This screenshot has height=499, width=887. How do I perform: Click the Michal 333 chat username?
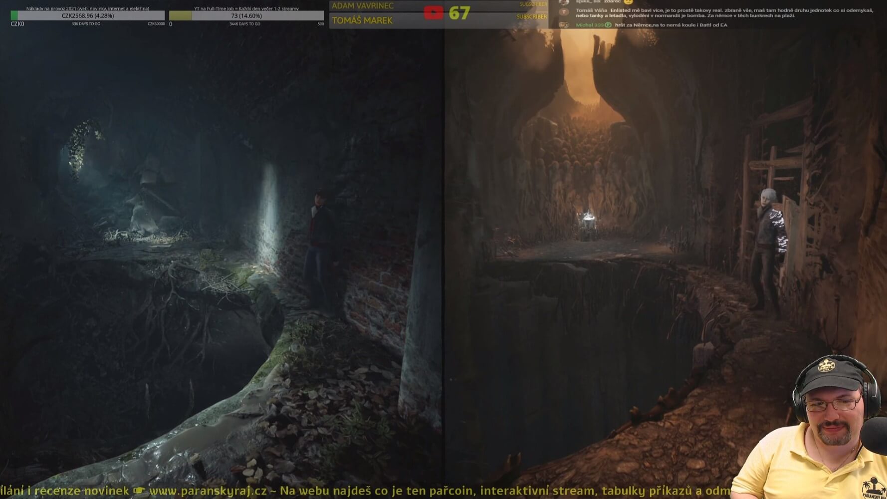point(589,25)
